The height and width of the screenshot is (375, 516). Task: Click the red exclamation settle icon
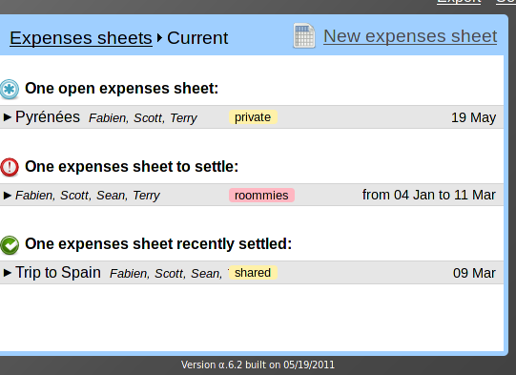[10, 167]
